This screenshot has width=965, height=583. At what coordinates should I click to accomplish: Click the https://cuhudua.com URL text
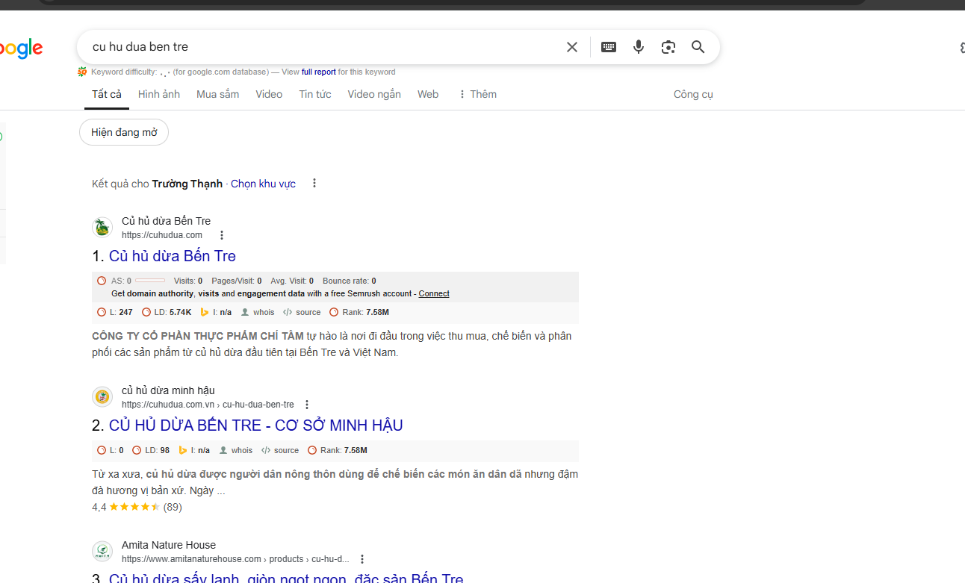pyautogui.click(x=162, y=235)
